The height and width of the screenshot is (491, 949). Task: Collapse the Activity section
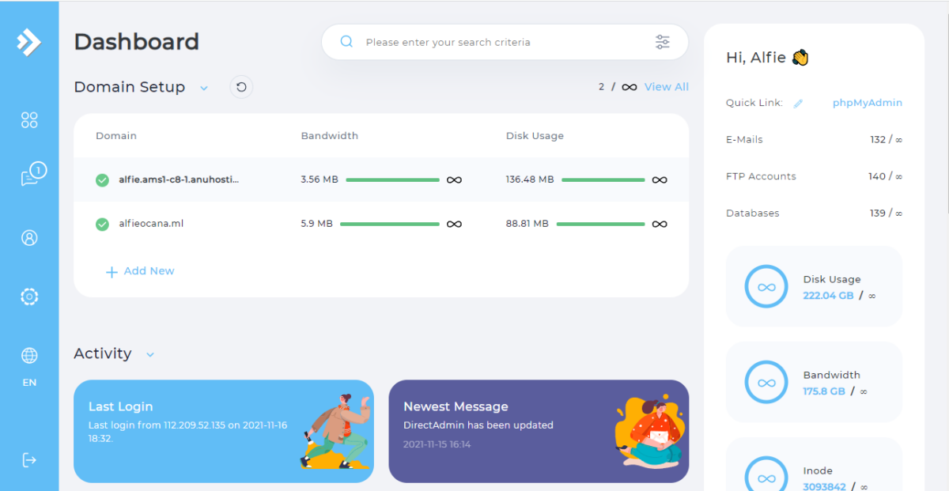(x=150, y=355)
